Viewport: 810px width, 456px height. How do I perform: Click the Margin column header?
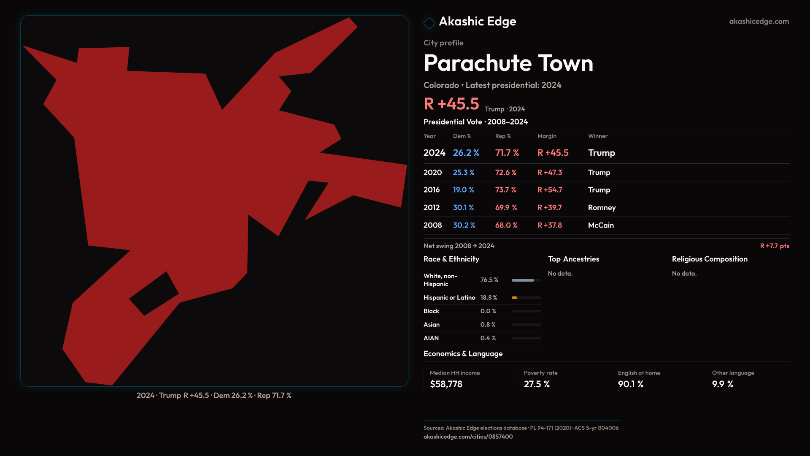pyautogui.click(x=547, y=136)
